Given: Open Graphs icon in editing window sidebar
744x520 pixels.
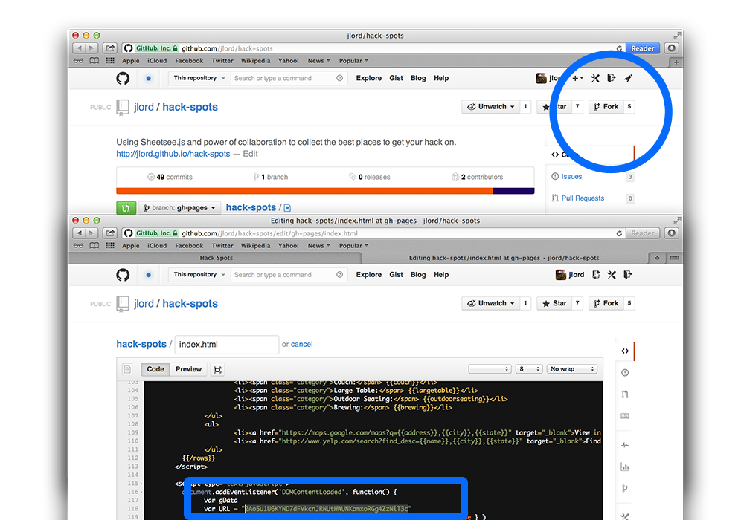Looking at the screenshot, I should click(625, 467).
